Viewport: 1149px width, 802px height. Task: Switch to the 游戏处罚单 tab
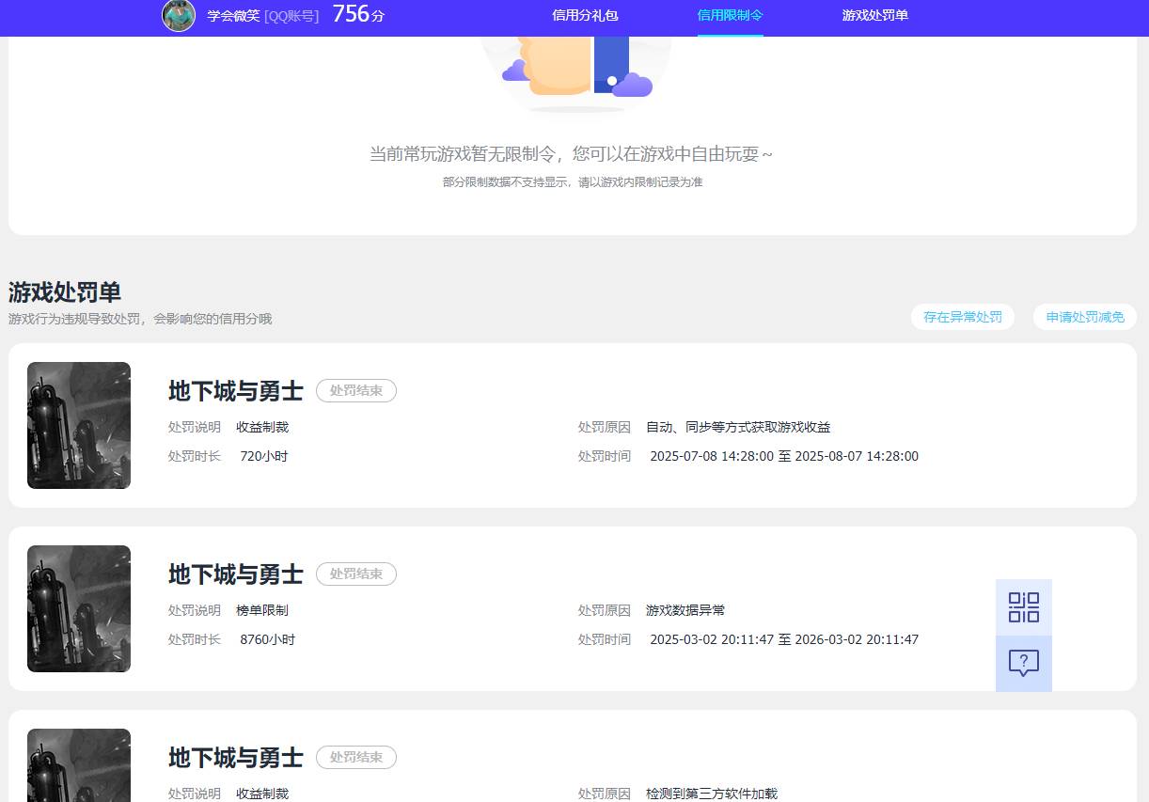[x=875, y=16]
